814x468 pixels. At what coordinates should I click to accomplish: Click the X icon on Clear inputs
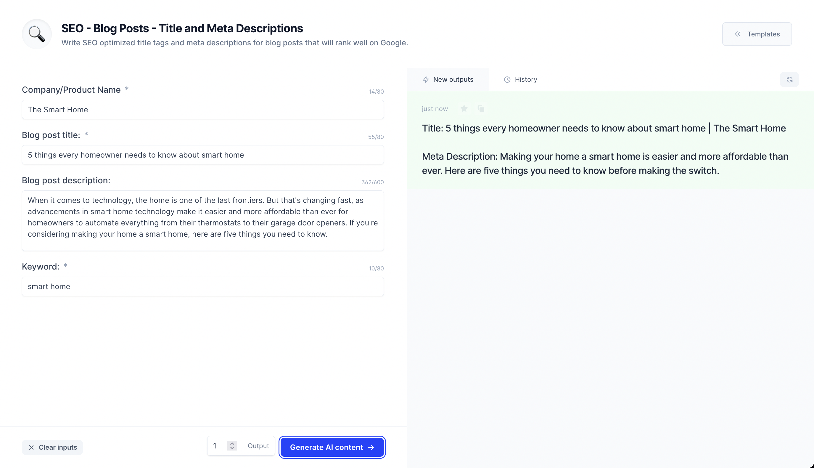pyautogui.click(x=31, y=448)
